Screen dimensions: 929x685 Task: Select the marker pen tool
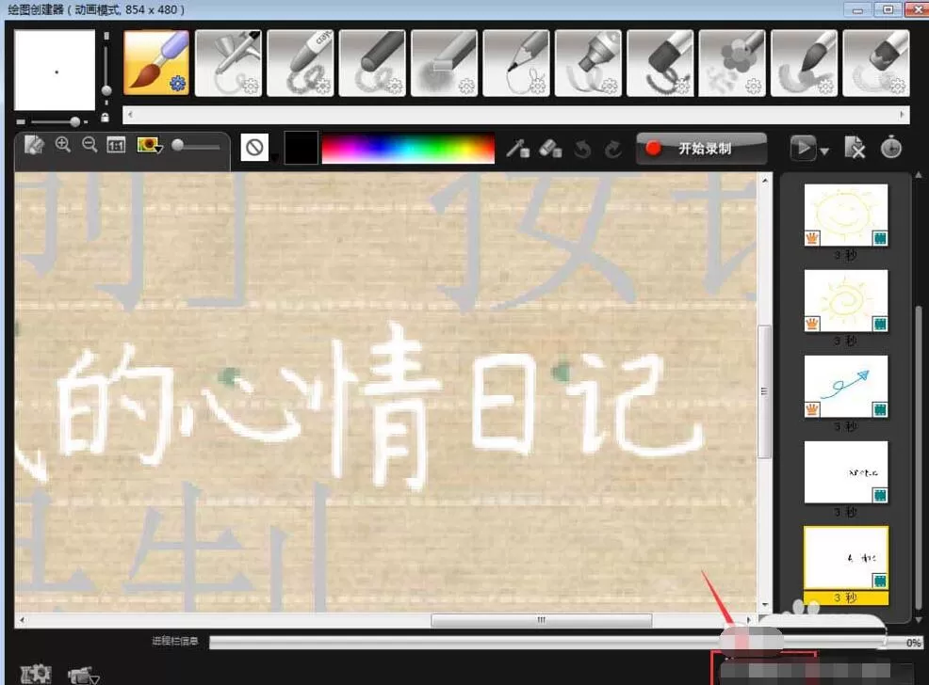[588, 63]
